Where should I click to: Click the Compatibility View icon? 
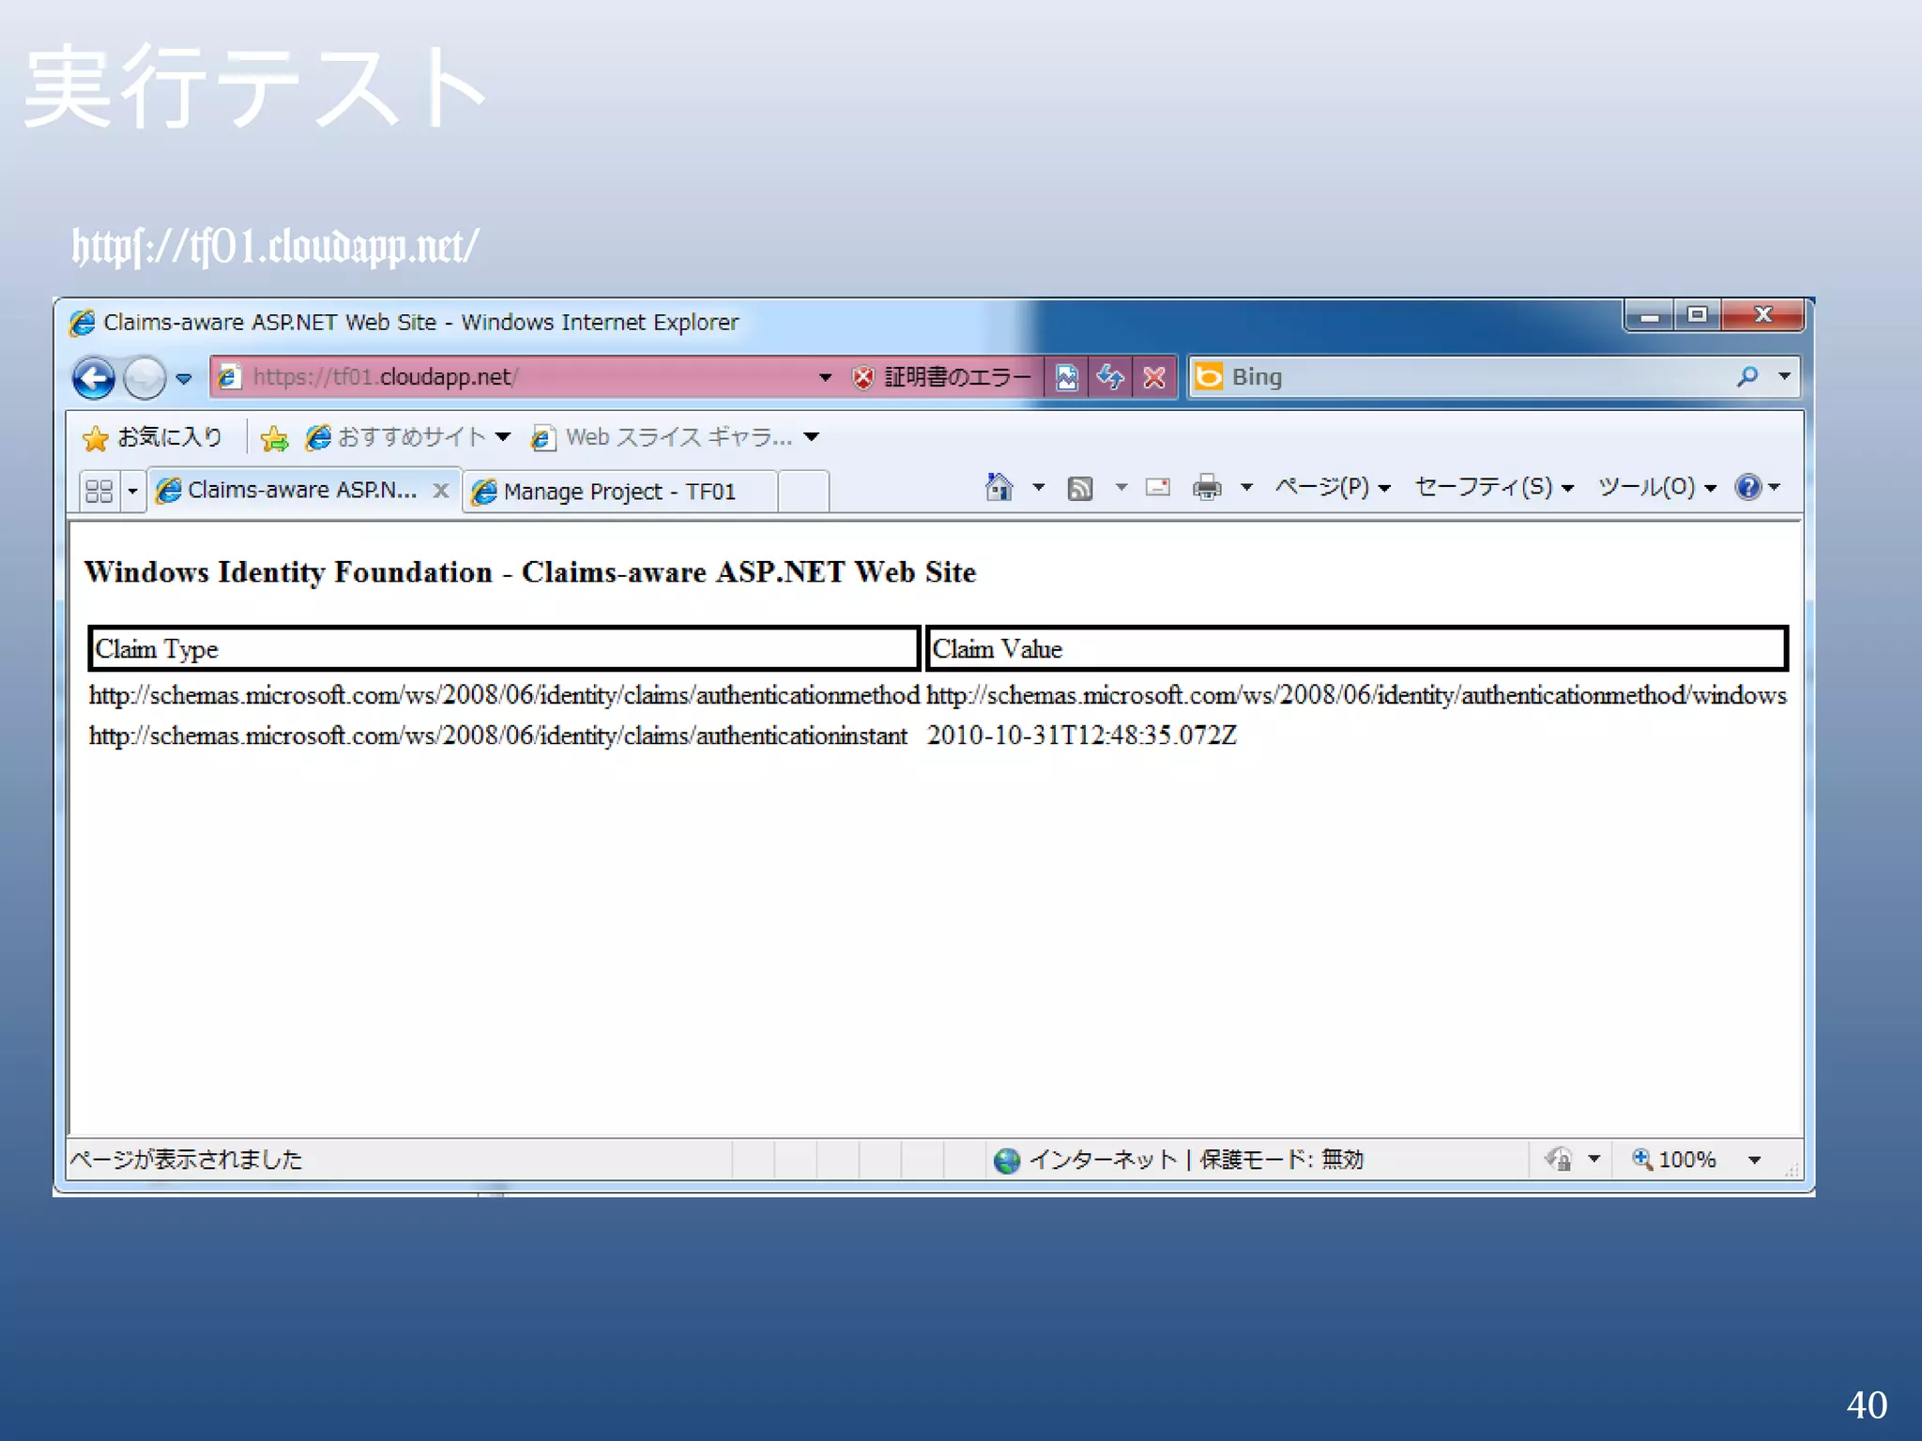pos(1067,377)
